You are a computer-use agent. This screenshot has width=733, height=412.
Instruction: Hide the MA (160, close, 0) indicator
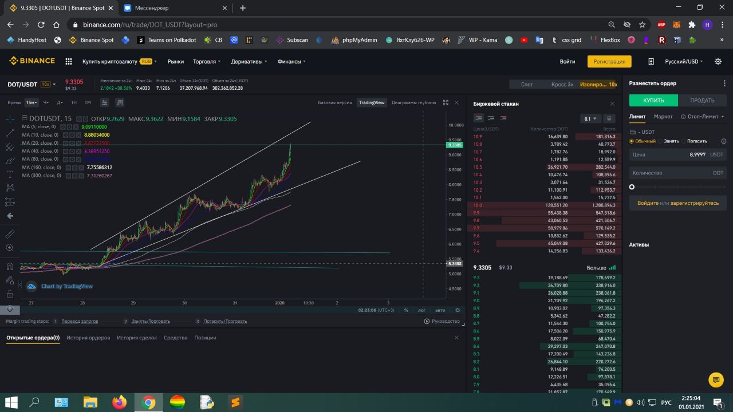69,168
